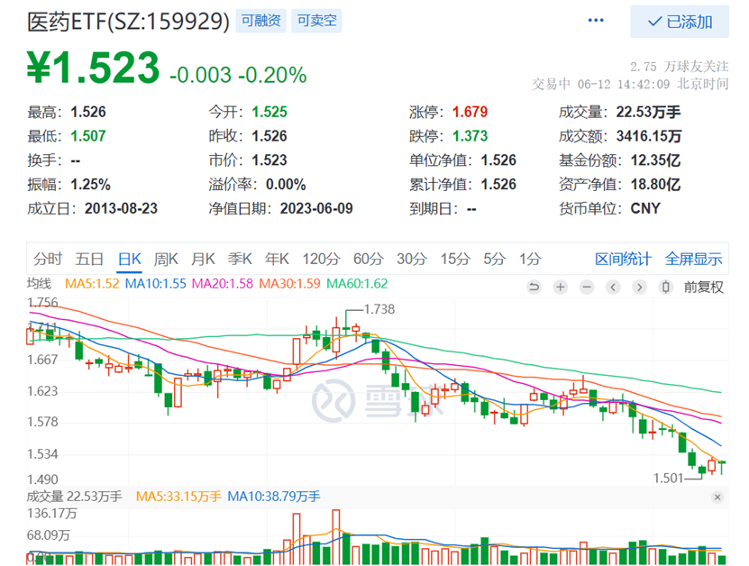
Task: Move chart left with left-chevron icon
Action: point(613,288)
